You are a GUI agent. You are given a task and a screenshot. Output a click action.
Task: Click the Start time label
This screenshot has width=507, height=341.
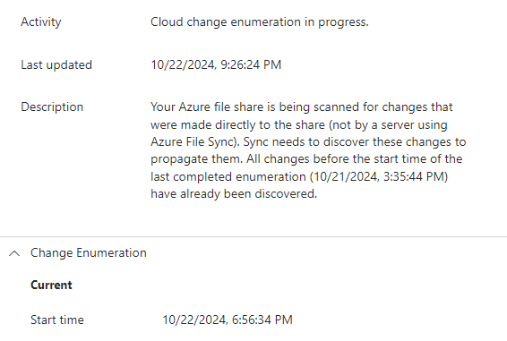pos(57,320)
